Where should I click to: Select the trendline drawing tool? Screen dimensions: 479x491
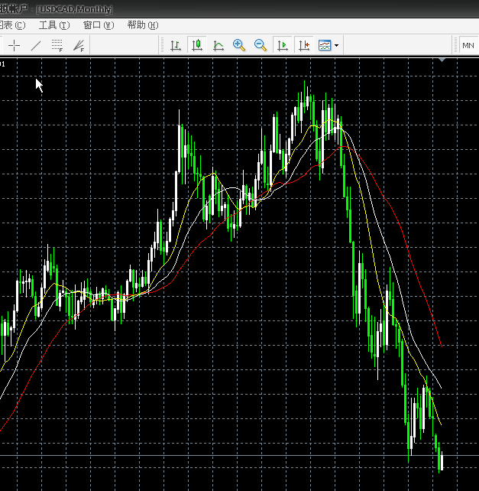click(35, 46)
